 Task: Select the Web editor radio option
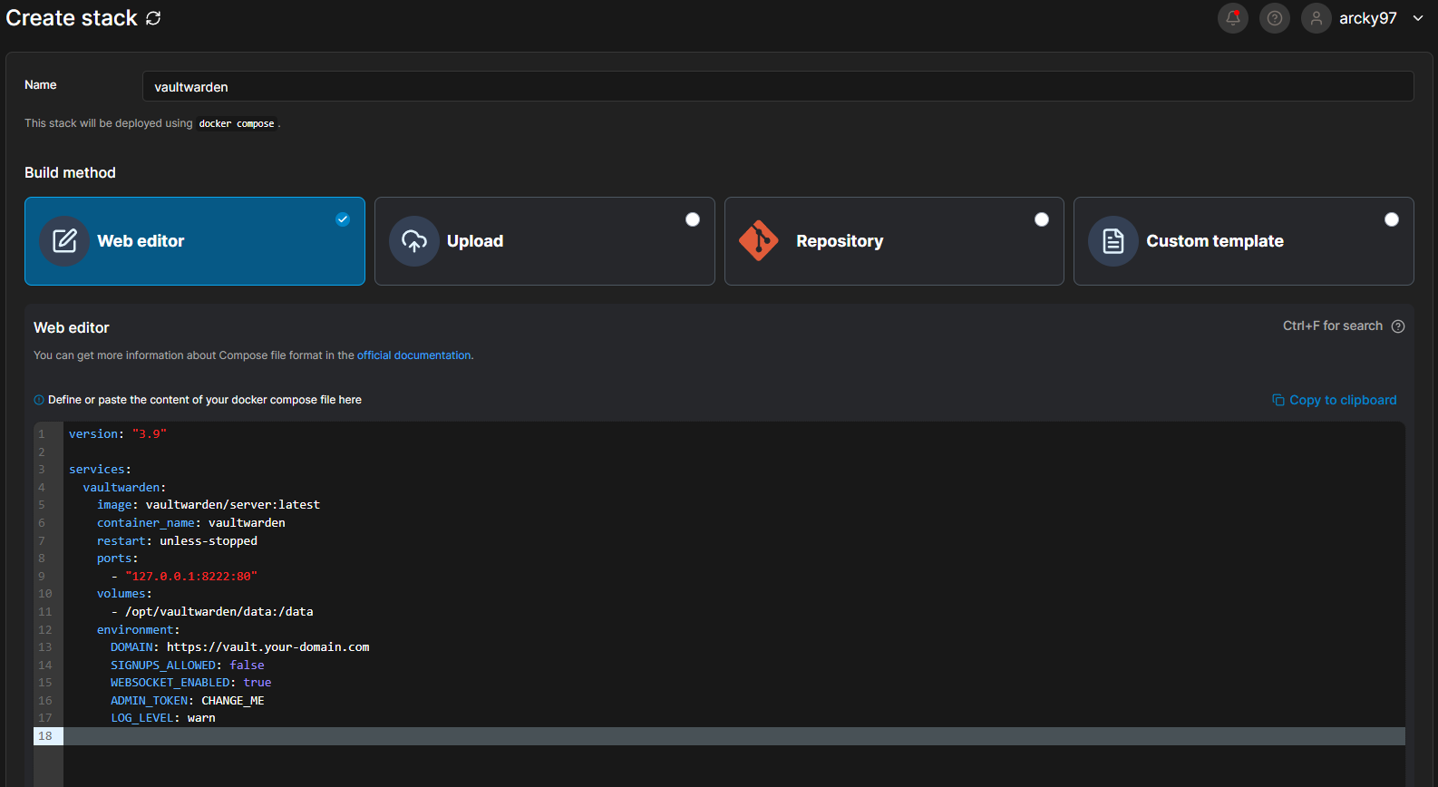coord(343,219)
